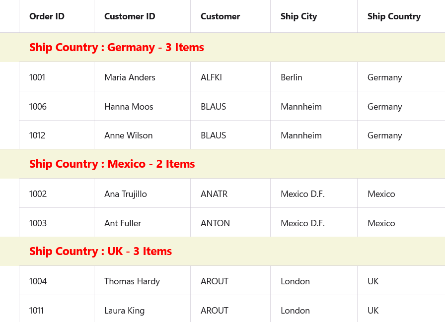Click the Ship City column header
This screenshot has height=322, width=445.
[298, 16]
